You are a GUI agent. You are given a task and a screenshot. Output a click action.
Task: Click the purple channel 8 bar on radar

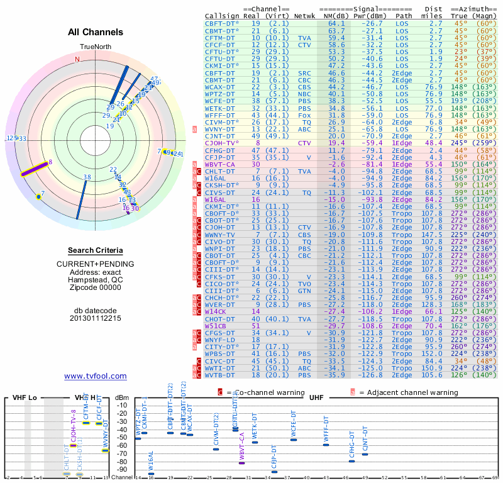click(x=35, y=169)
